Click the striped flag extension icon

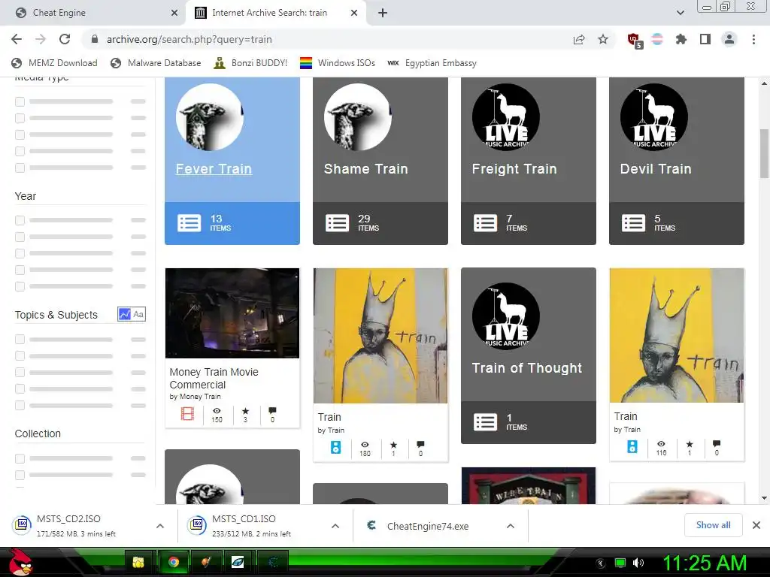(x=657, y=39)
